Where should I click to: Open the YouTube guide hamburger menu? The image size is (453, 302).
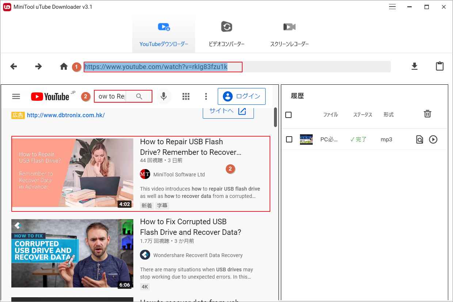(x=16, y=96)
